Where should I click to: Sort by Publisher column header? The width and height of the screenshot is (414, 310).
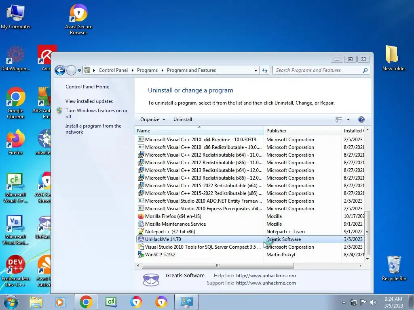tap(302, 131)
